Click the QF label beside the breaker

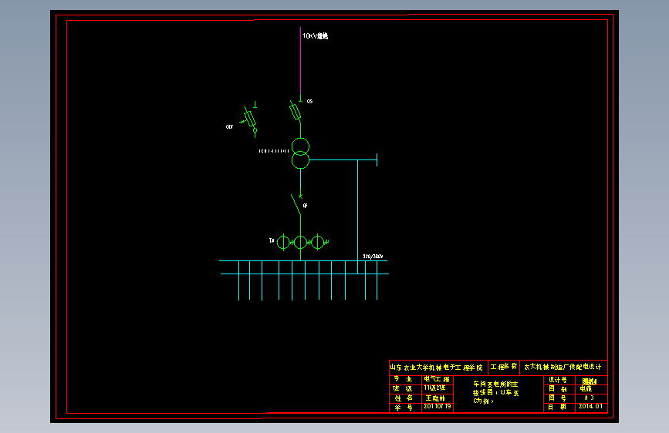[x=305, y=206]
